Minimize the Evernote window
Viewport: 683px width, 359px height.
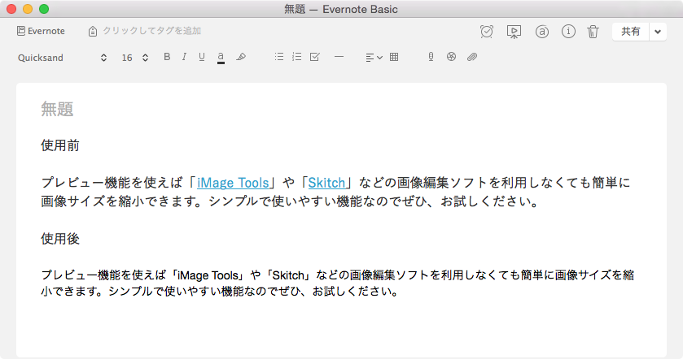[x=28, y=9]
